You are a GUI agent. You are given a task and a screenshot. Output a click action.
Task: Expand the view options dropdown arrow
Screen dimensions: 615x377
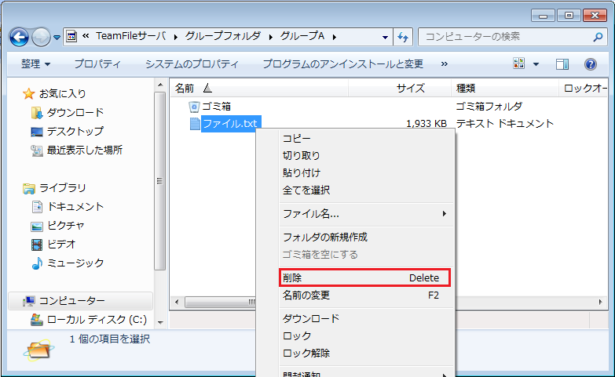coord(536,64)
